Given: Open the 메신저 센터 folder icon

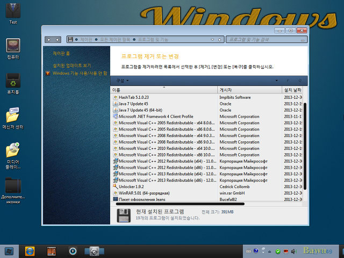Looking at the screenshot, I should pyautogui.click(x=13, y=118).
